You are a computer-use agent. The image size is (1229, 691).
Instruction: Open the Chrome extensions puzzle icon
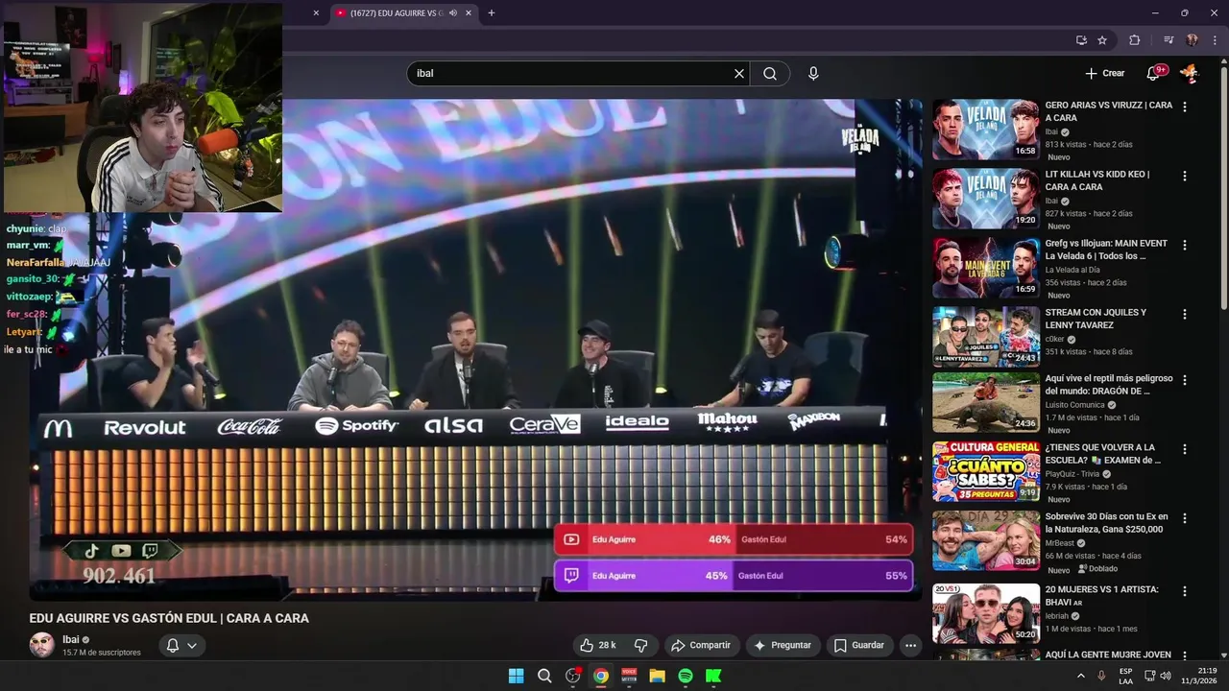[1134, 40]
